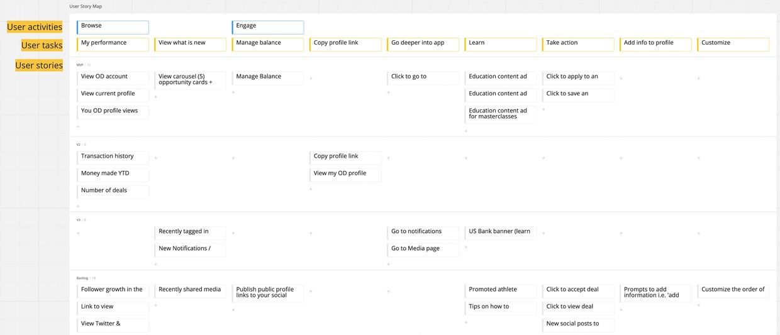Click plus icon under 'Education content ad for masterclasses'
This screenshot has height=335, width=780.
tap(466, 131)
